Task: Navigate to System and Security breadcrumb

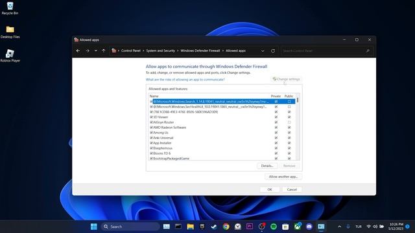Action: (x=160, y=50)
